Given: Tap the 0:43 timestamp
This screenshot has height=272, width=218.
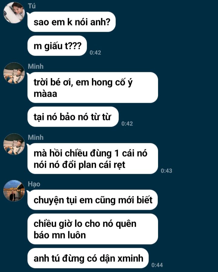Looking at the screenshot, I should point(166,171).
